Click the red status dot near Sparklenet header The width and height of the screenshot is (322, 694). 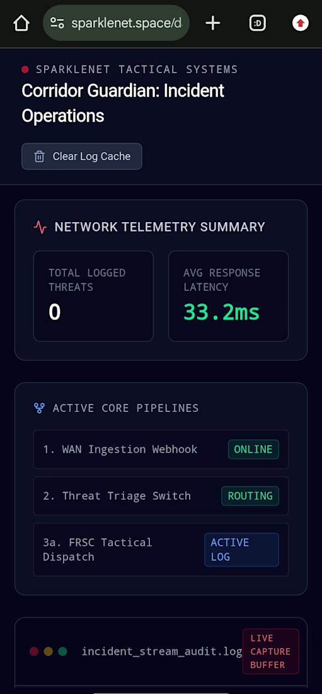(x=25, y=69)
